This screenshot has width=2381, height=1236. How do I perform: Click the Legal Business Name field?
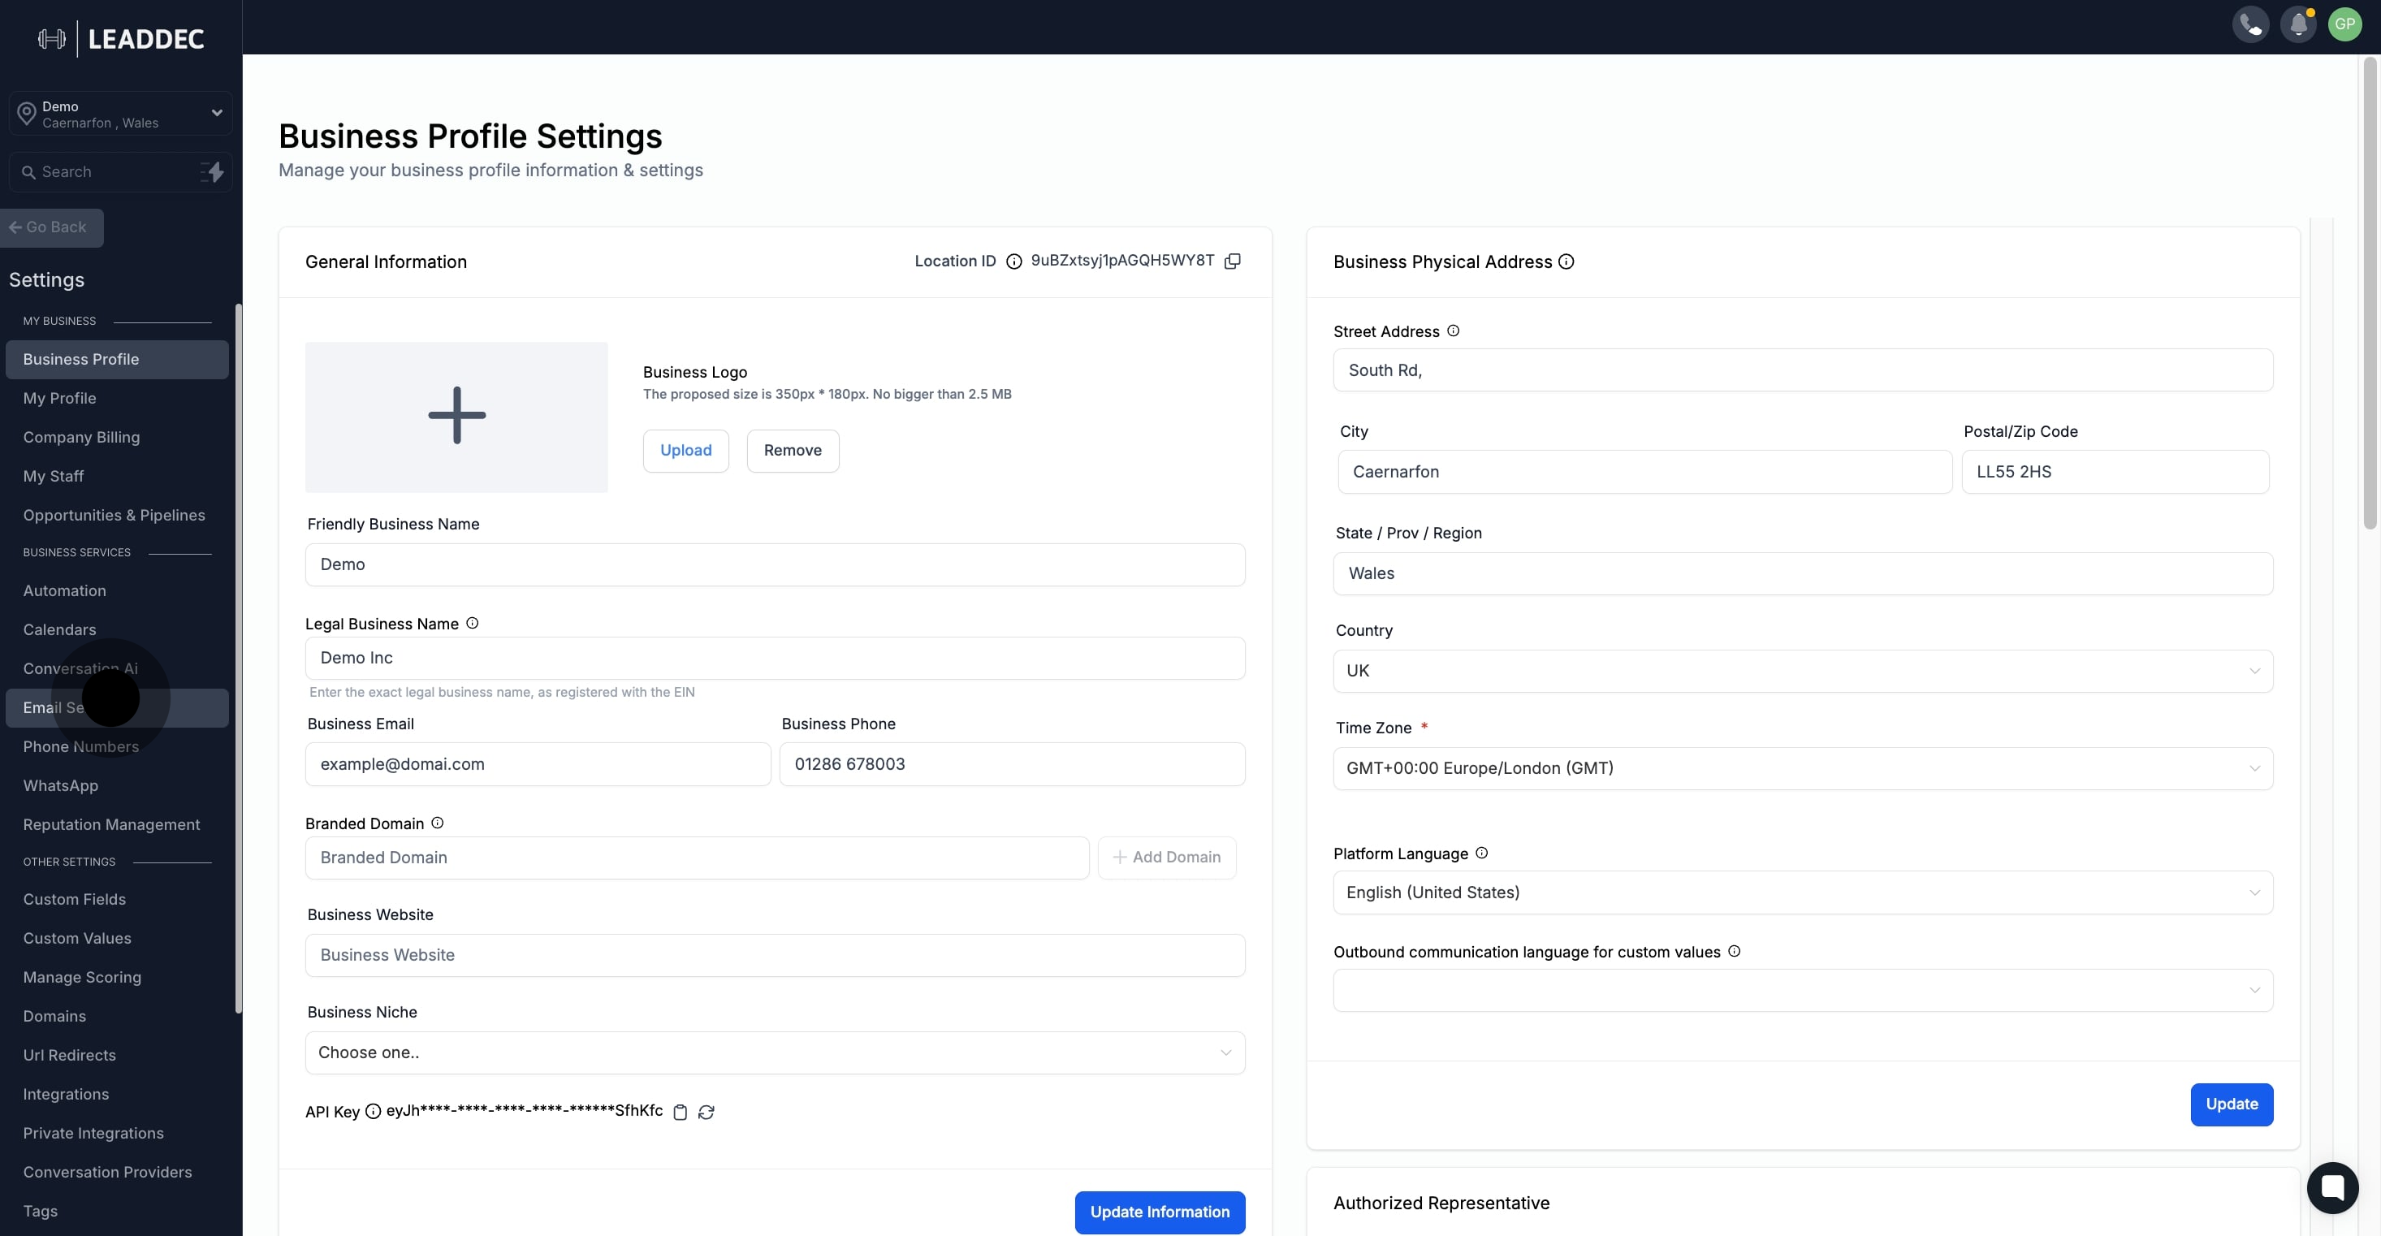pos(775,659)
